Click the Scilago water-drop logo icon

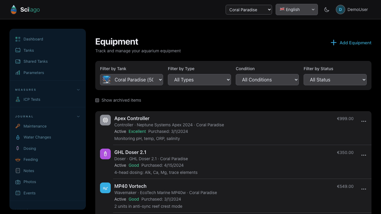14,10
